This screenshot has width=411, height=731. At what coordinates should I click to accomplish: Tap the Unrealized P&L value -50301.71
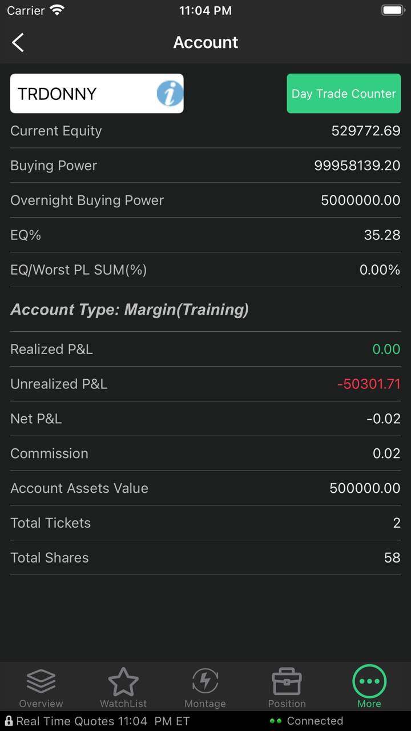(x=369, y=384)
